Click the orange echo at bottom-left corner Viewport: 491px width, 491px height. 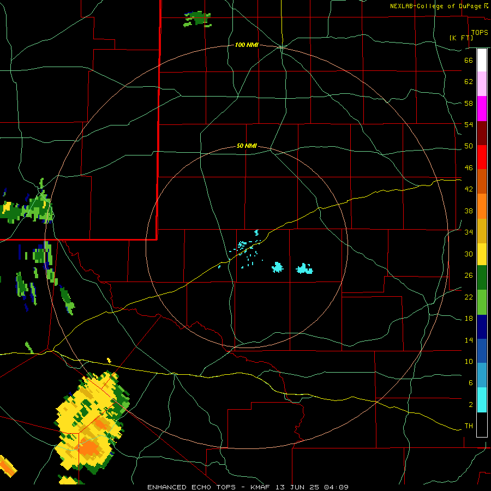pyautogui.click(x=7, y=466)
